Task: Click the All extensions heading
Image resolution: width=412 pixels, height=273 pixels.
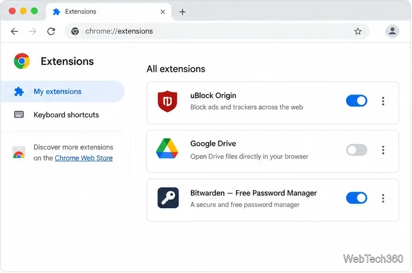Action: click(176, 69)
